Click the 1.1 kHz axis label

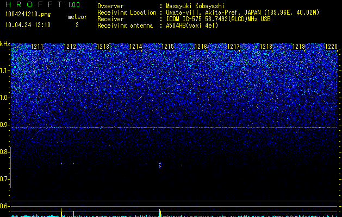point(5,71)
